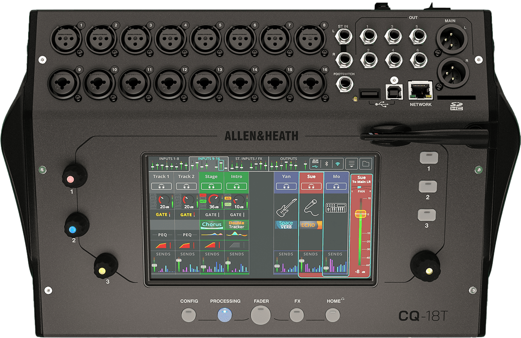This screenshot has width=521, height=338.
Task: Open the GATE block for Stage
Action: [212, 215]
